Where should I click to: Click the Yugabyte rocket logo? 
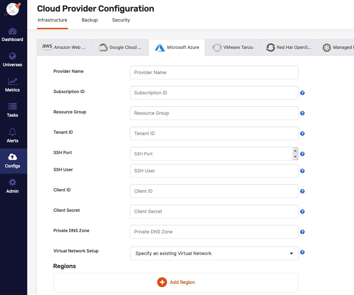pyautogui.click(x=12, y=9)
